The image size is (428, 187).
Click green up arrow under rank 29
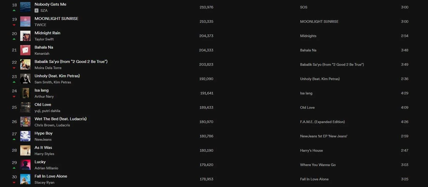14,168
